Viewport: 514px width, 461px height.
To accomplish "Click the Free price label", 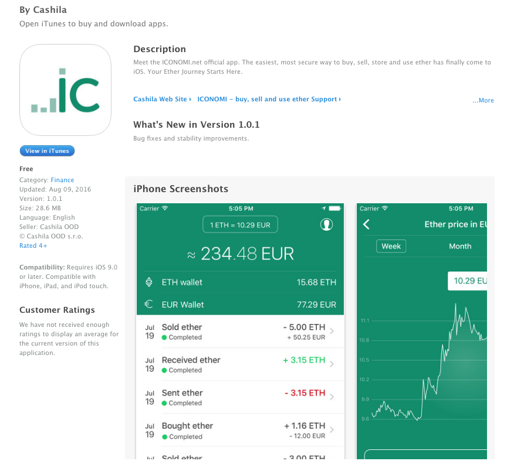I will point(26,169).
